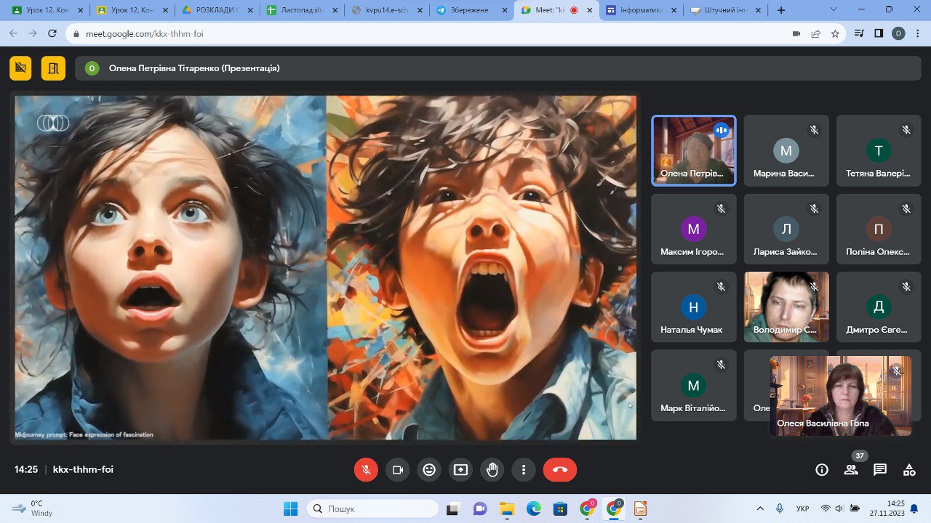Open Windows Start menu
Screen dimensions: 931x523
click(x=290, y=508)
